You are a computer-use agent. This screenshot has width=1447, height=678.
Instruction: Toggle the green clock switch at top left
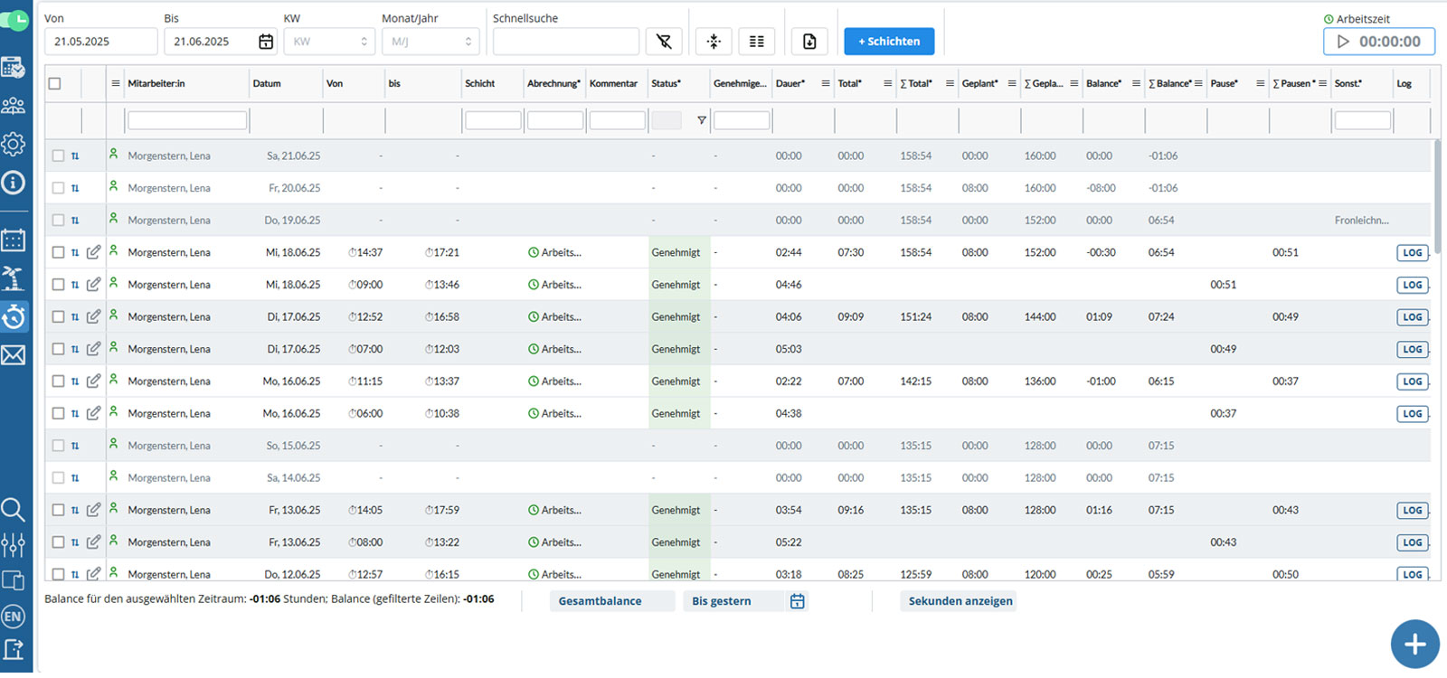coord(14,18)
